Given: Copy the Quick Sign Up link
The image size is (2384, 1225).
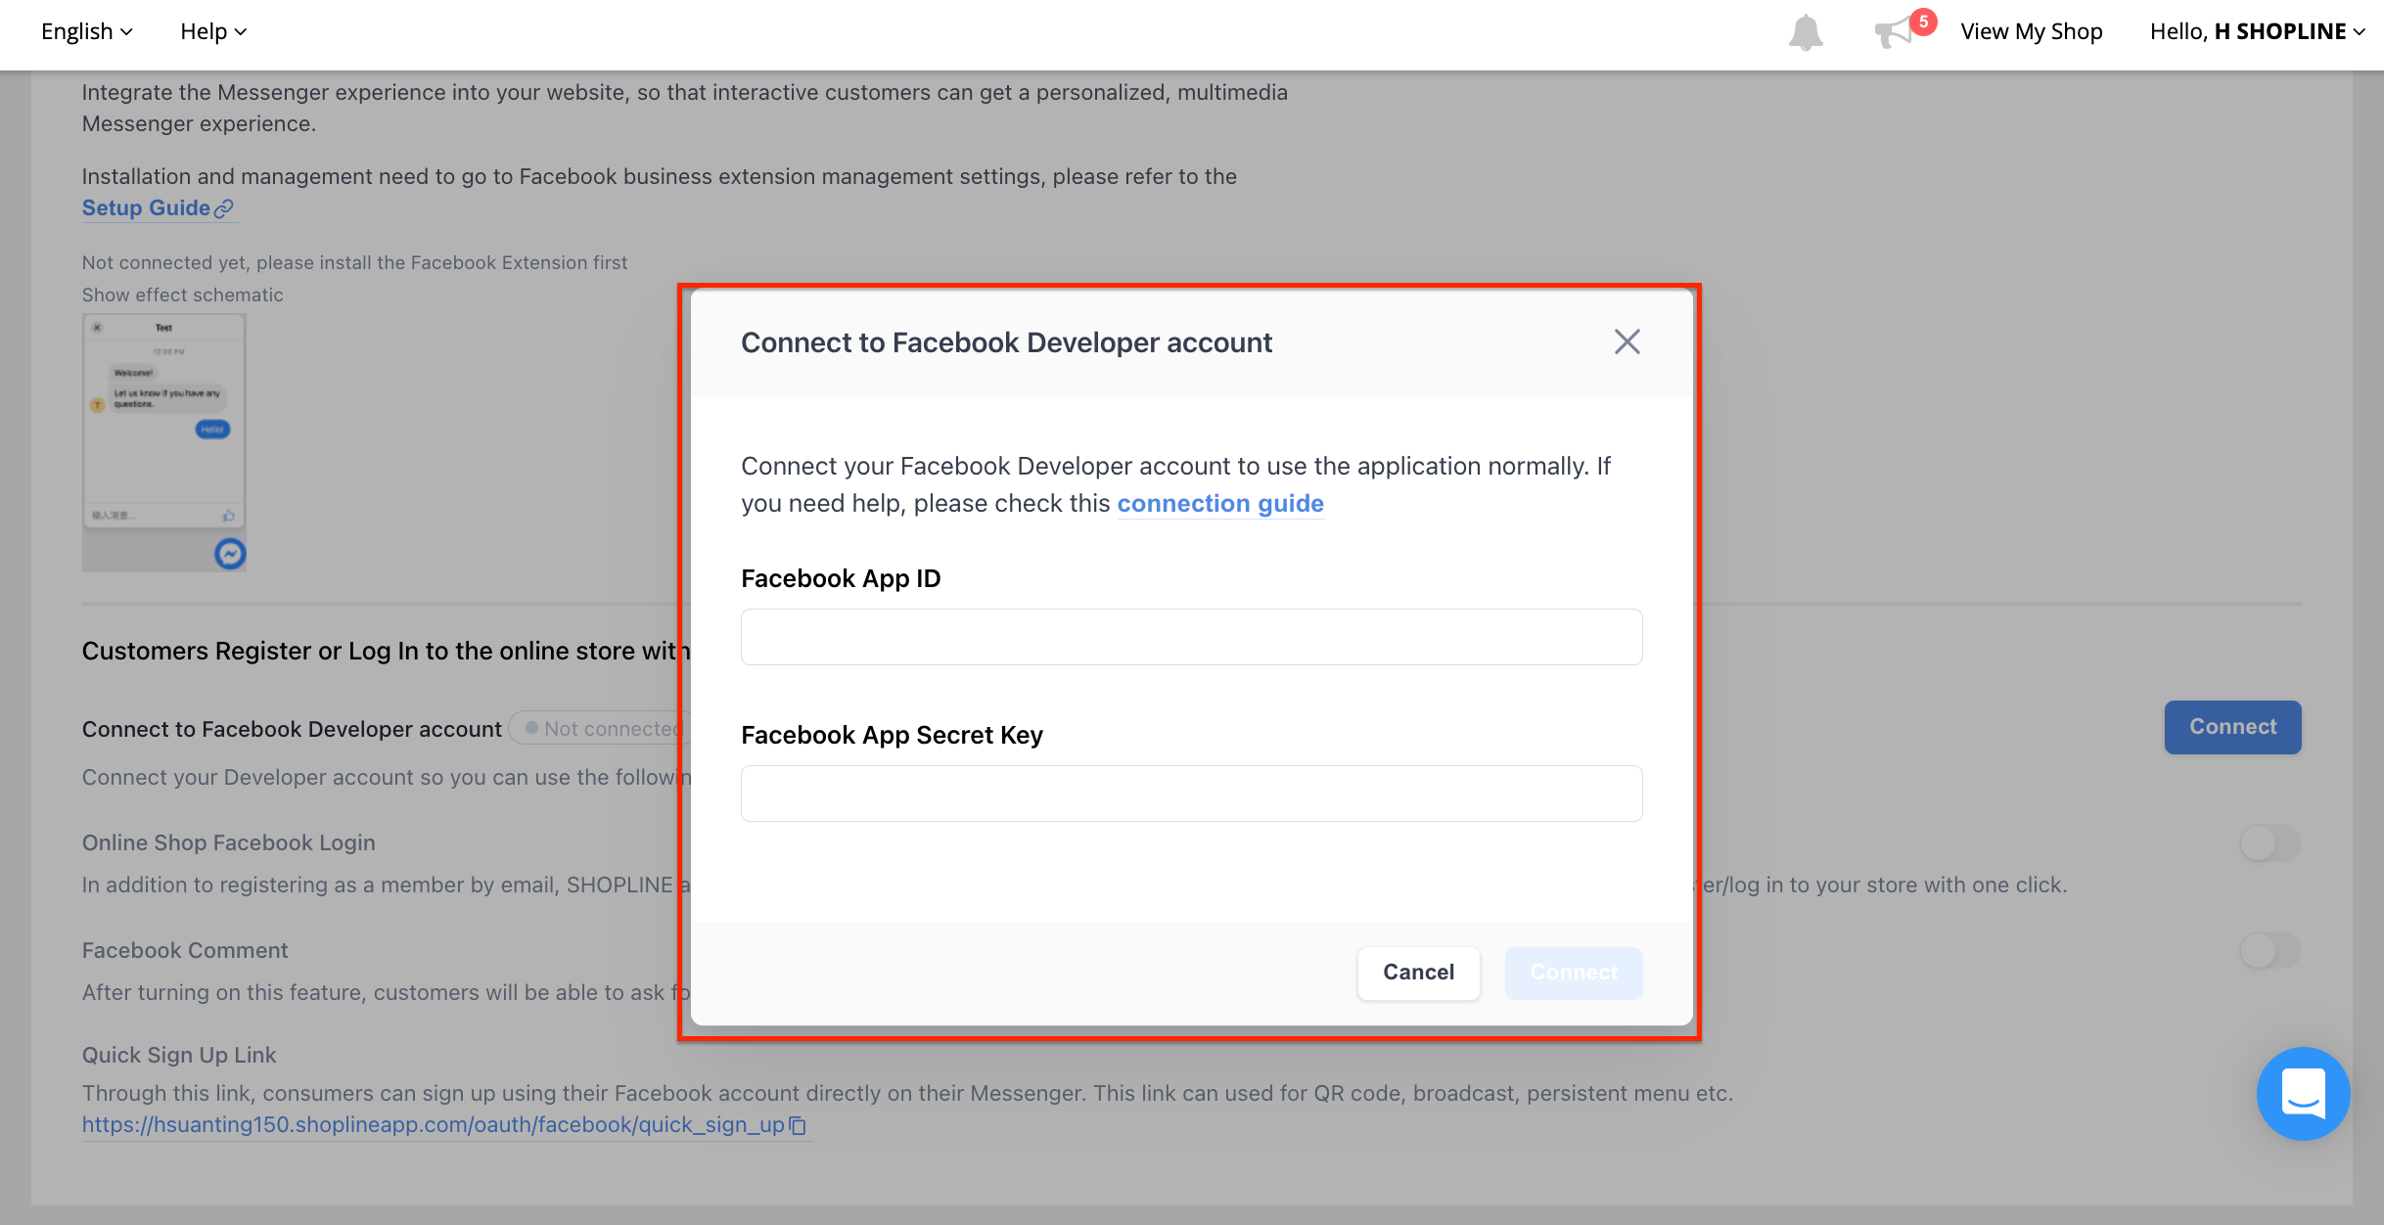Looking at the screenshot, I should click(x=799, y=1125).
